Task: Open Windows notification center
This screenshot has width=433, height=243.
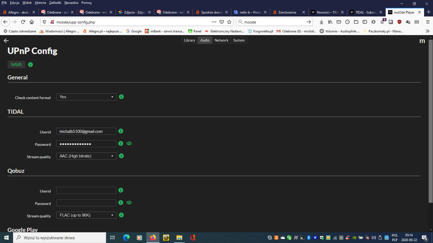Action: [x=425, y=238]
